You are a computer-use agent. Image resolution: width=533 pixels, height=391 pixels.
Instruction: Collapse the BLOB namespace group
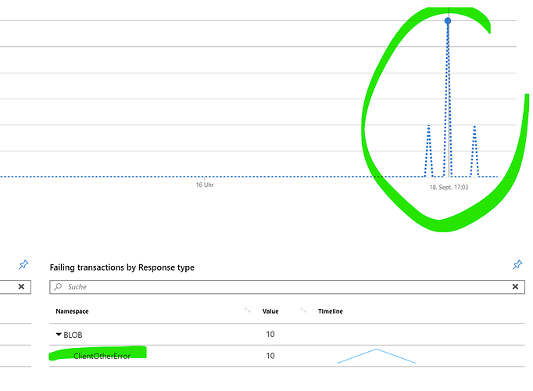coord(59,335)
